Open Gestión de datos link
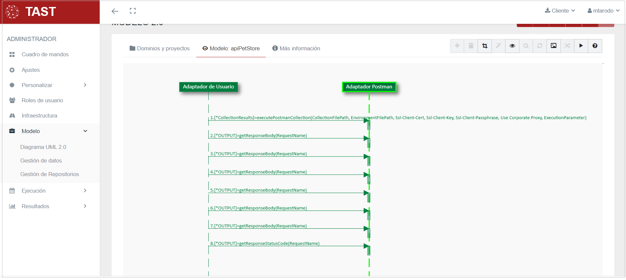This screenshot has height=280, width=626. tap(41, 161)
